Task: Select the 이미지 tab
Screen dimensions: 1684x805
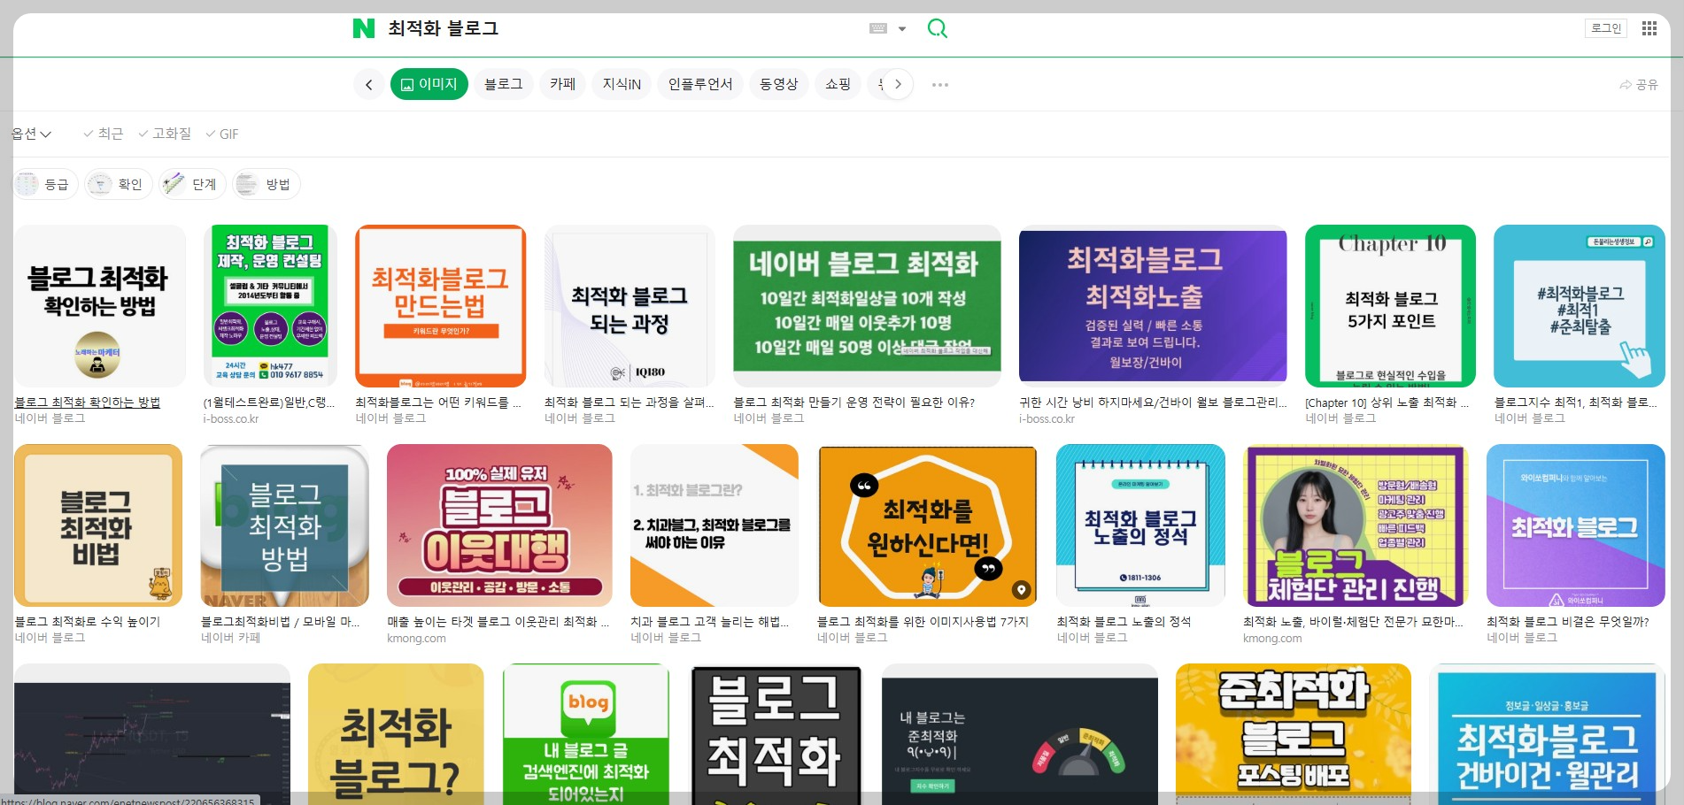Action: (429, 84)
